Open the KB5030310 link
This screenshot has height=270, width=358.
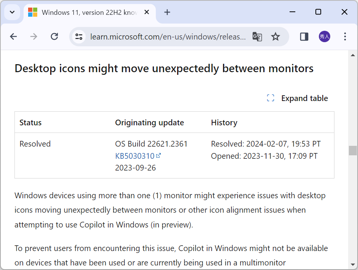[135, 156]
